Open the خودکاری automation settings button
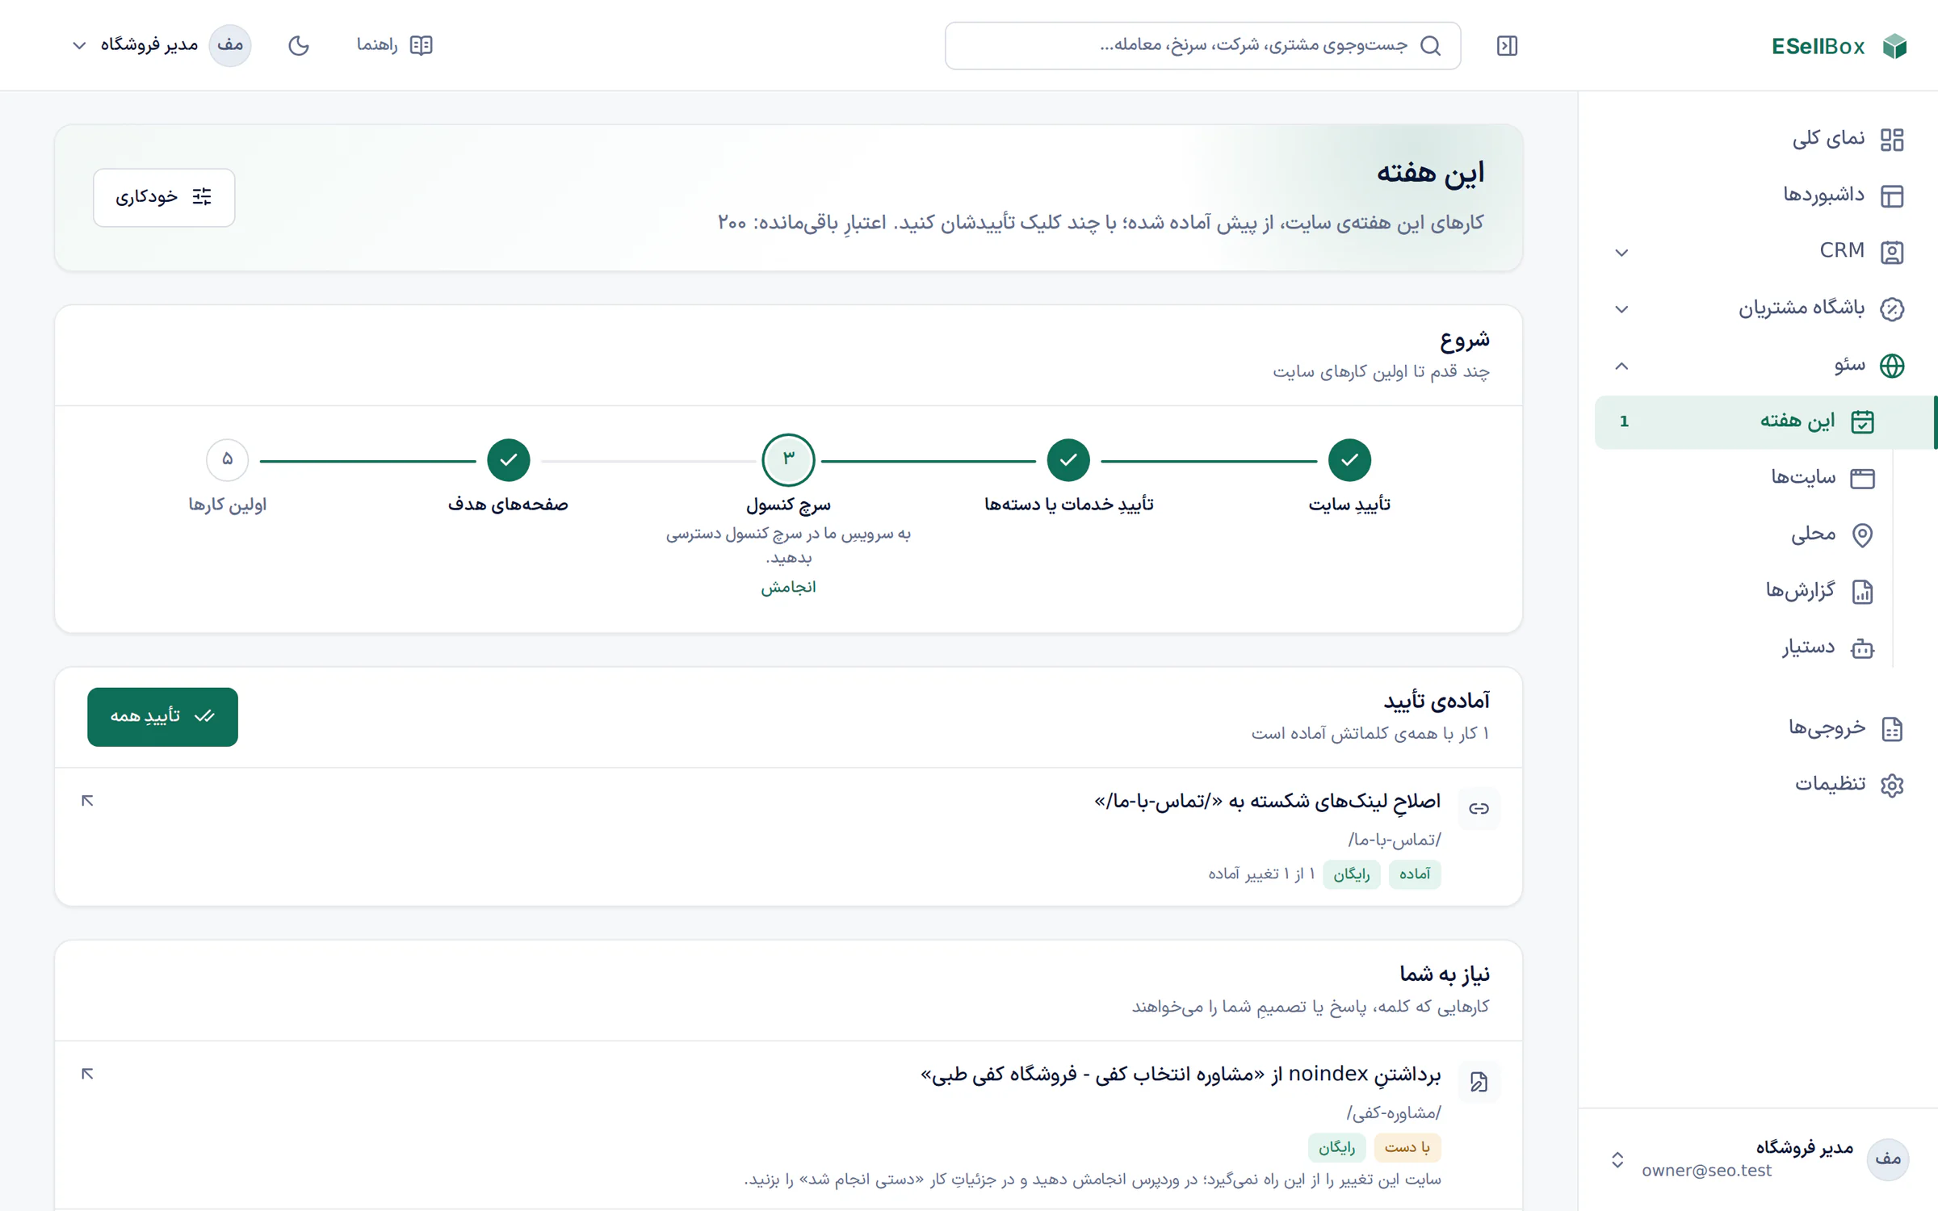The image size is (1938, 1211). pos(164,197)
